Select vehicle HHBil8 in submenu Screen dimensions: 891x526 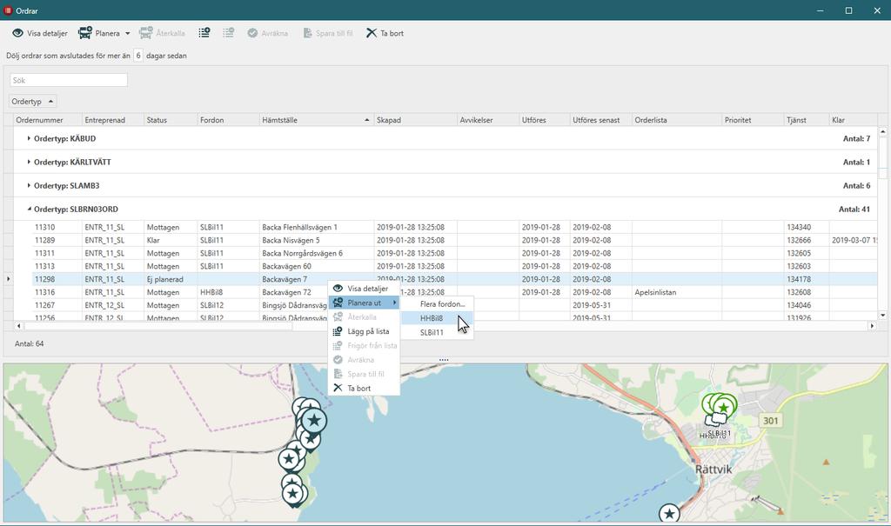[438, 318]
